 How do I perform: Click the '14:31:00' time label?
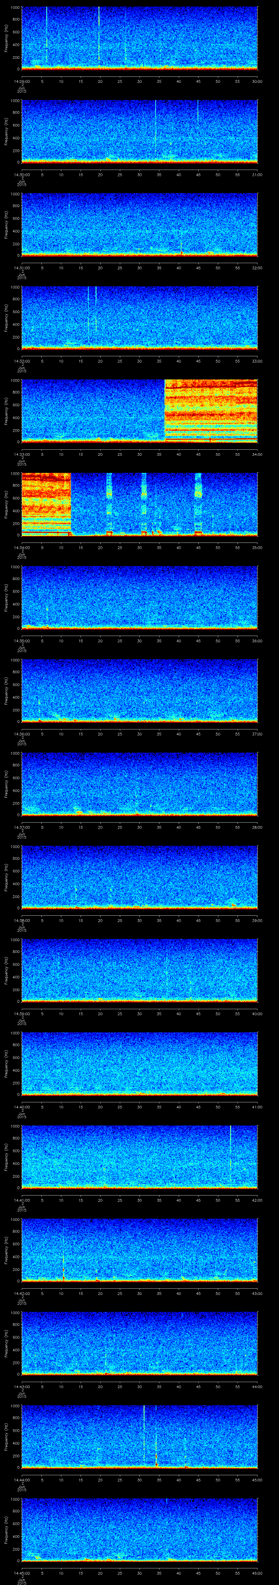coord(22,268)
